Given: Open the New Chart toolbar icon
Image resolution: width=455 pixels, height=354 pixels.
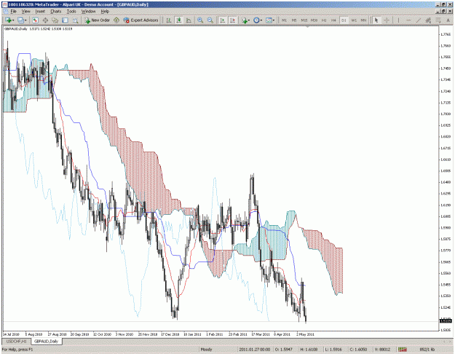Looking at the screenshot, I should click(x=8, y=20).
